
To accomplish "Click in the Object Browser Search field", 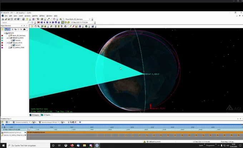I will click(x=14, y=22).
